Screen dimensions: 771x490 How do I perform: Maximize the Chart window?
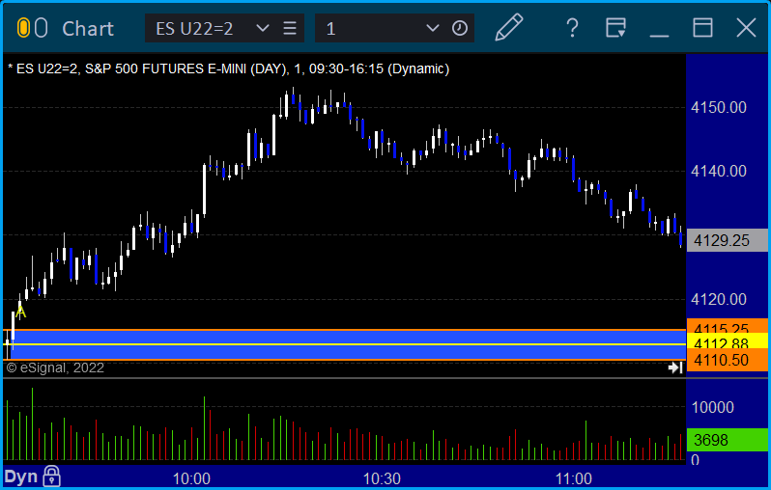(x=702, y=28)
